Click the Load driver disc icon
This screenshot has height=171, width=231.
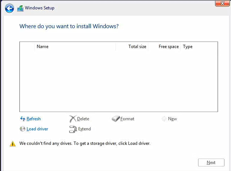pyautogui.click(x=23, y=129)
